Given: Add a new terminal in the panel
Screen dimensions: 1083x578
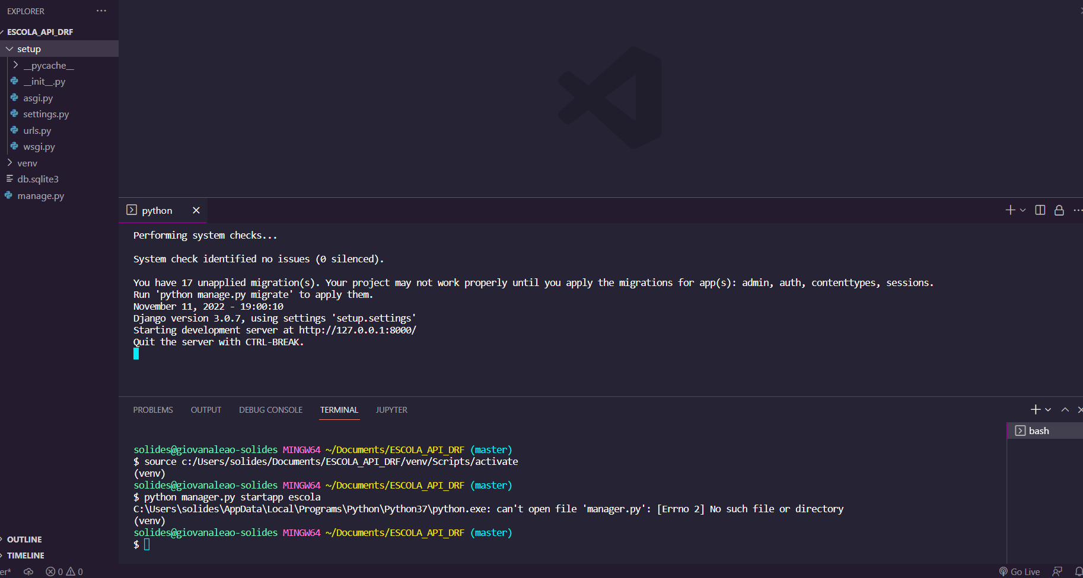Looking at the screenshot, I should (1036, 409).
